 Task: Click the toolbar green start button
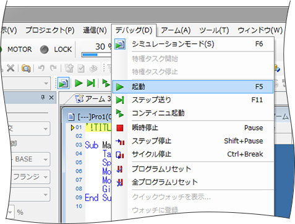pyautogui.click(x=79, y=84)
